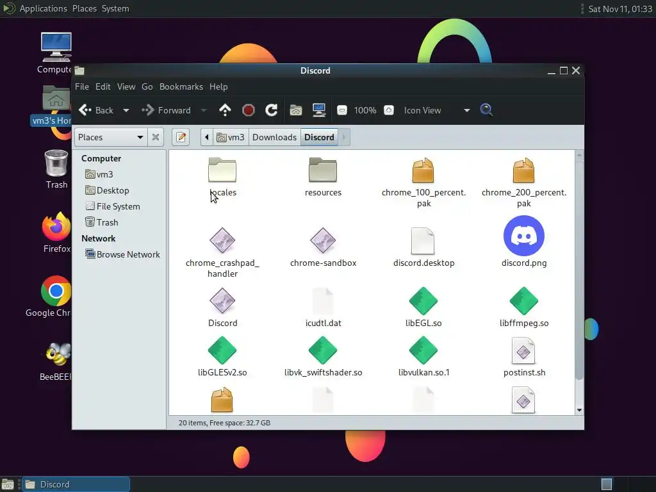Select Browse Network in the sidebar
Image resolution: width=656 pixels, height=492 pixels.
122,254
